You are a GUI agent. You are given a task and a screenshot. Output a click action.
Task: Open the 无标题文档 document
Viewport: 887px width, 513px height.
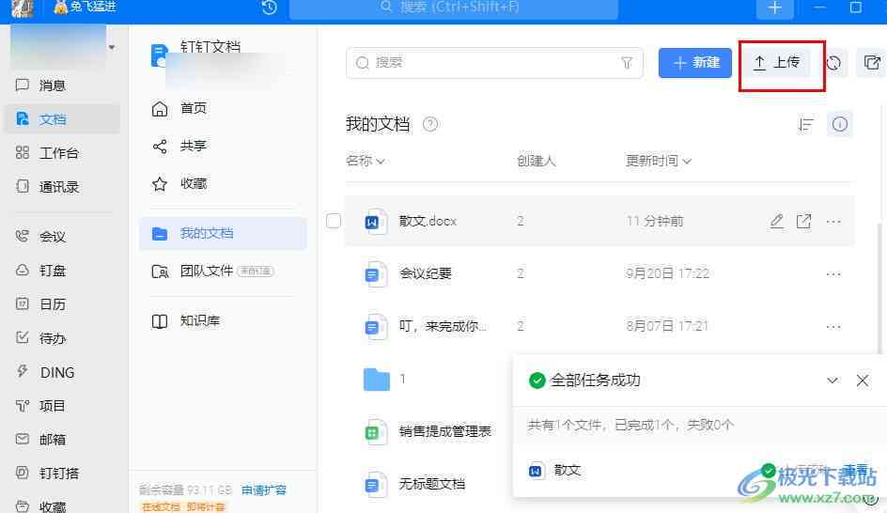[431, 484]
